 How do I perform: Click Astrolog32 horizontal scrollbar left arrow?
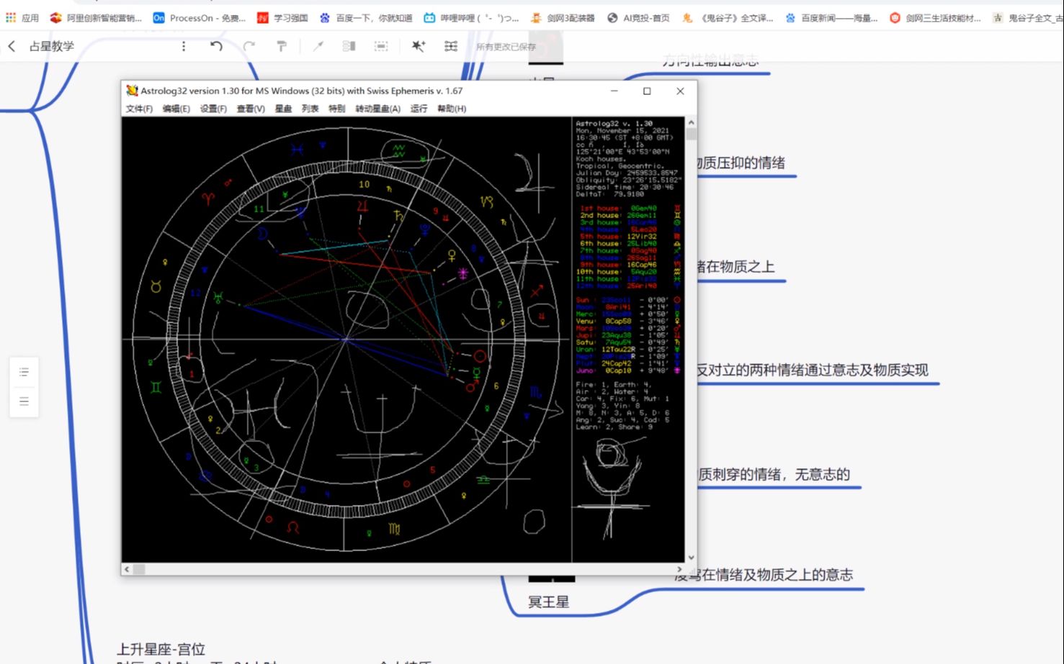coord(127,569)
